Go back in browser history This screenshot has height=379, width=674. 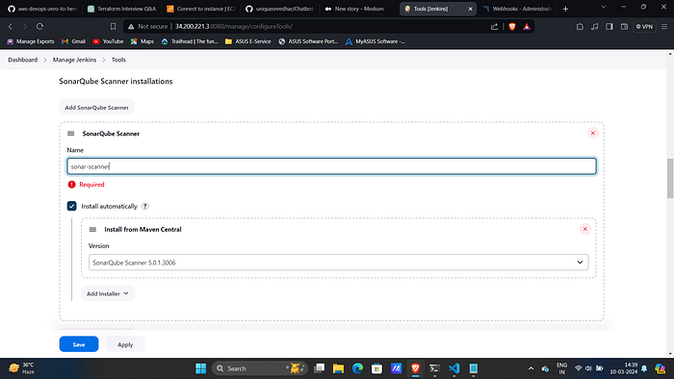tap(11, 27)
